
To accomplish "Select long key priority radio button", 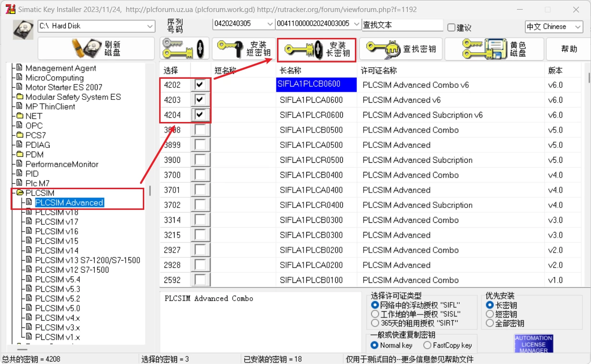I will coord(490,305).
